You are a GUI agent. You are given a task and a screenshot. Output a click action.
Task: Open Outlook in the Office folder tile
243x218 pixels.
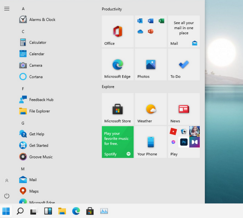click(140, 21)
